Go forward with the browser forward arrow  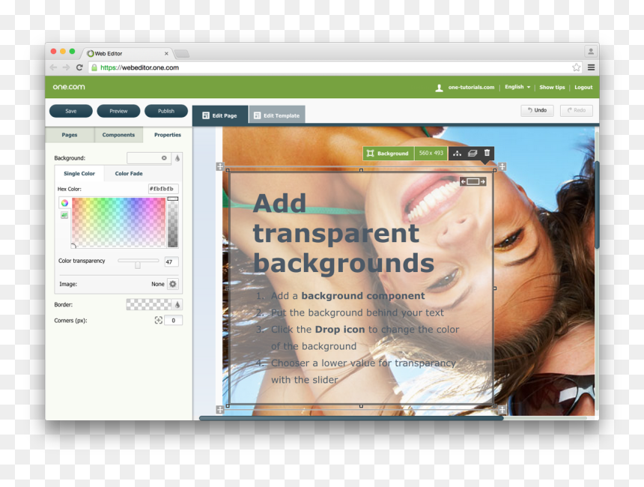(66, 67)
